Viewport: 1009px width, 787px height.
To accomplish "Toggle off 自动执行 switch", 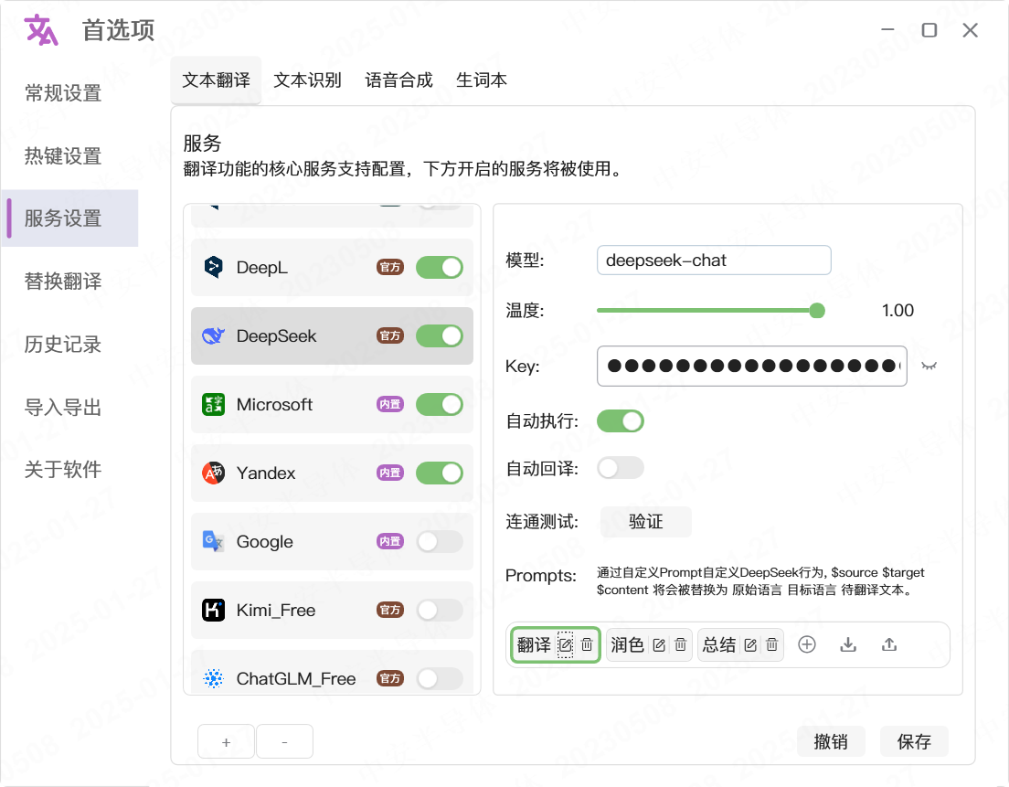I will 621,421.
